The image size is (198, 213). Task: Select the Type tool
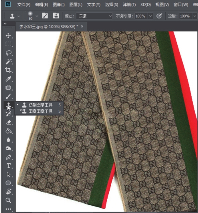tap(8, 166)
